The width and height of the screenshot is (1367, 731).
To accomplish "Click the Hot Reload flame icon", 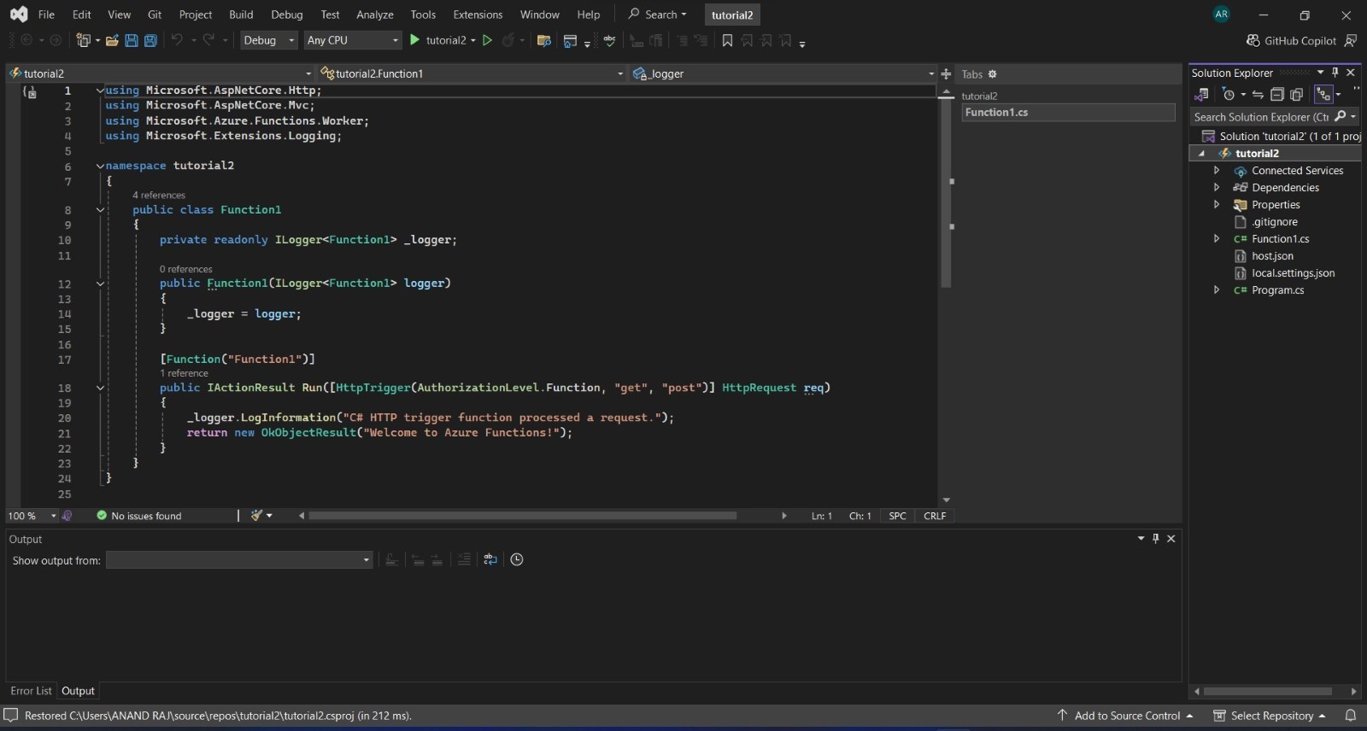I will click(508, 40).
